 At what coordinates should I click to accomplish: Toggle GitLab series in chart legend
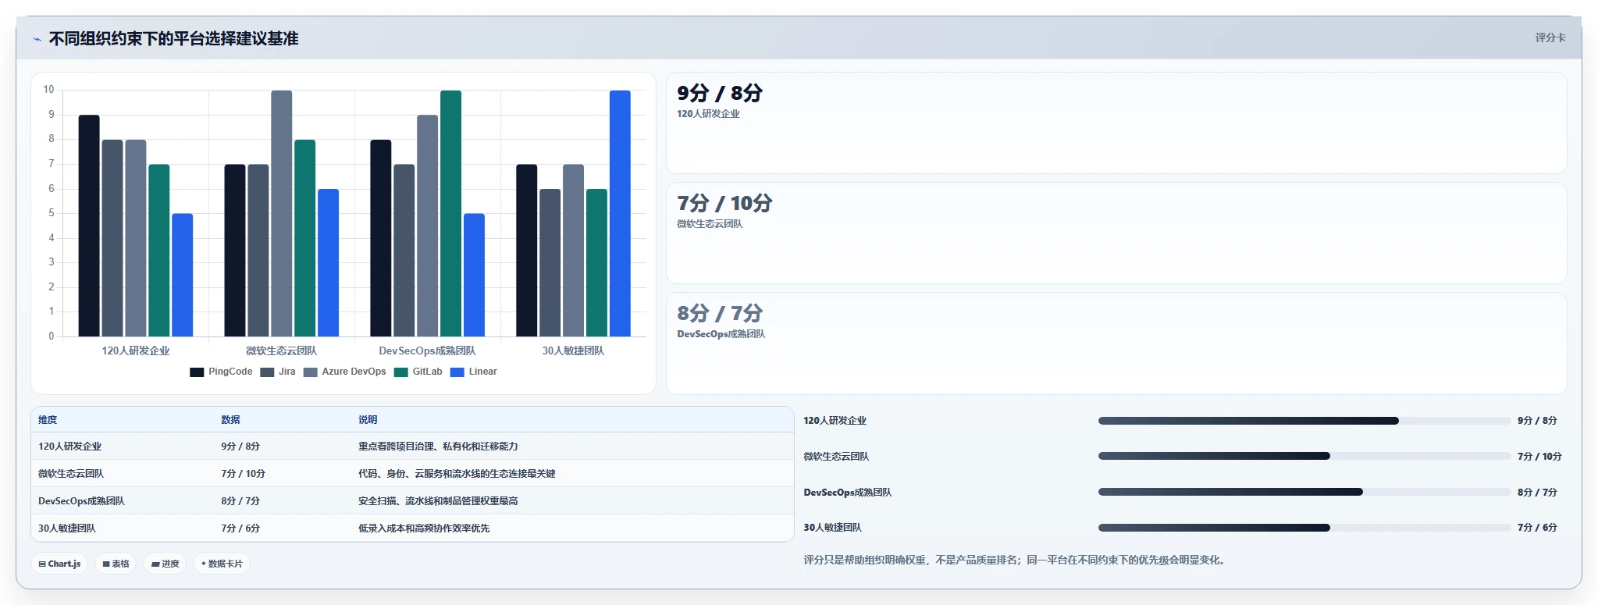tap(418, 372)
